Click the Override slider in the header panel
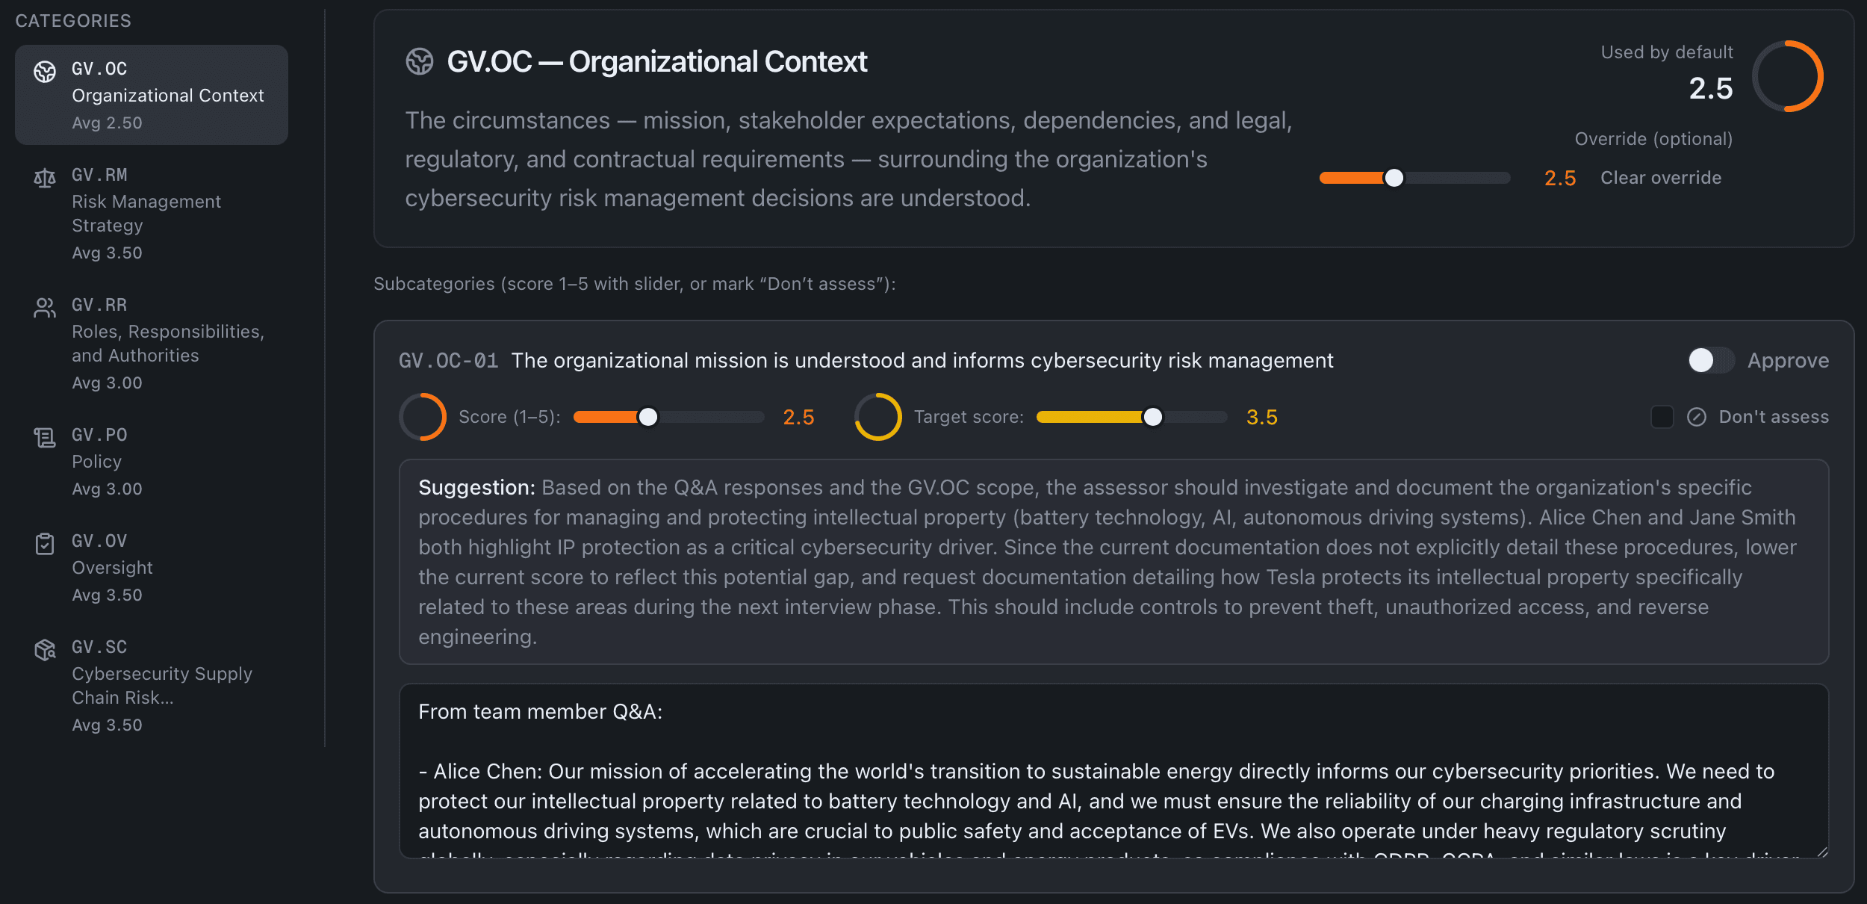Viewport: 1867px width, 904px height. coord(1394,178)
